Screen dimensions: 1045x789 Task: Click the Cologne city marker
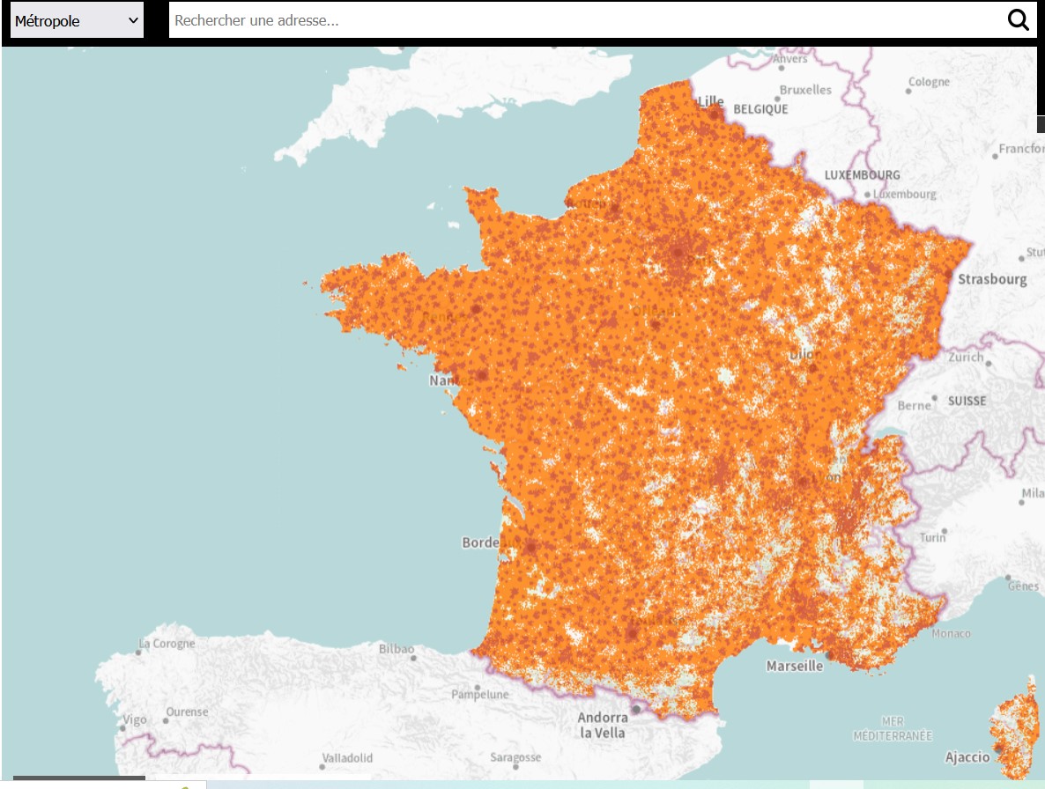(908, 91)
